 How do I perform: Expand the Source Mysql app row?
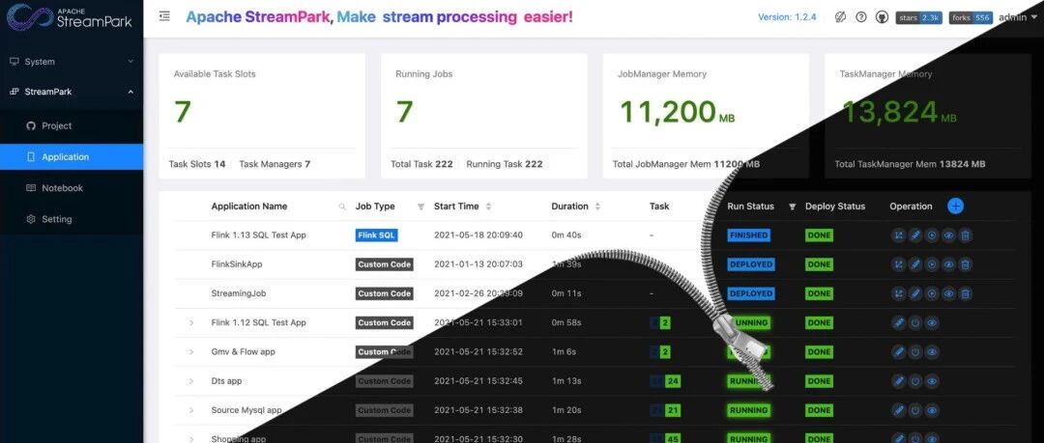(x=191, y=410)
